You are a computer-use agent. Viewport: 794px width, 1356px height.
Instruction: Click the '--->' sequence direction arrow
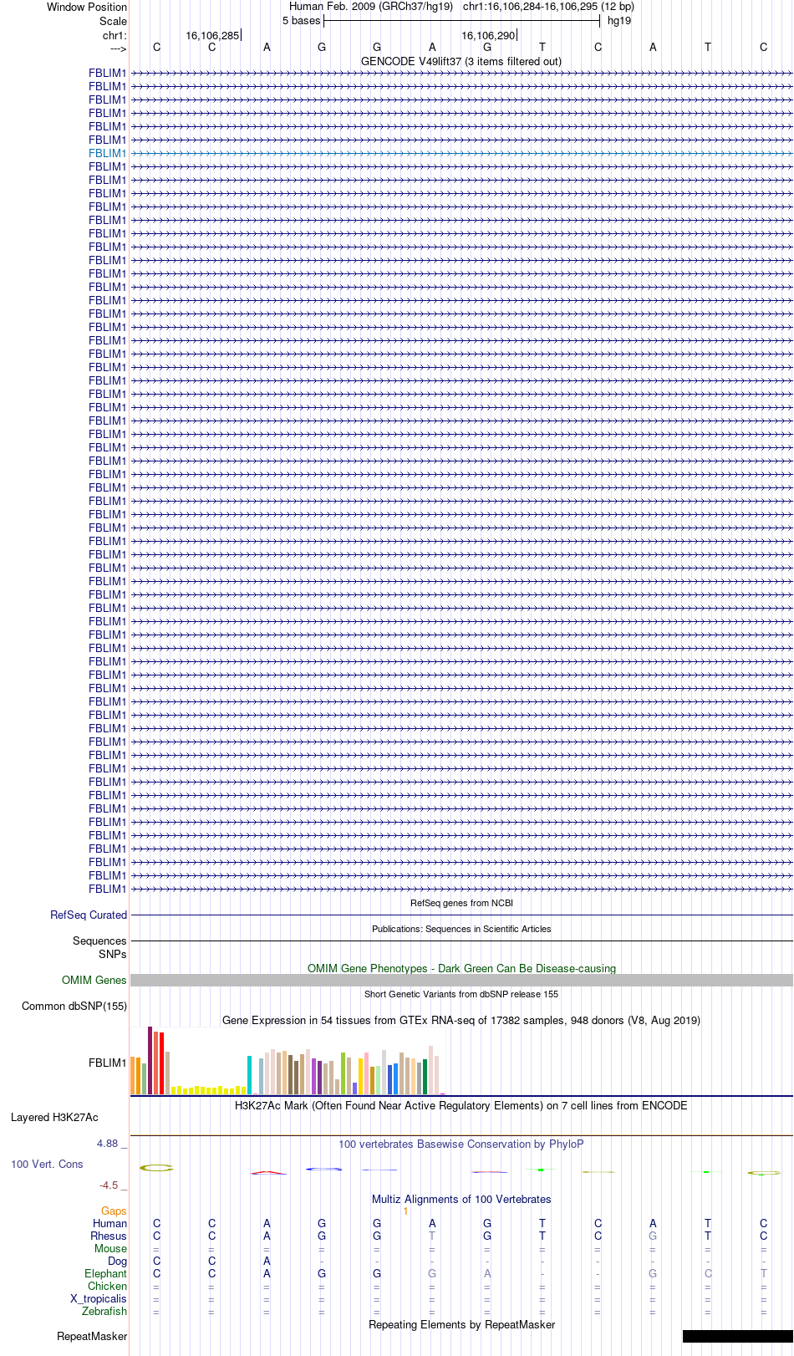[x=118, y=48]
